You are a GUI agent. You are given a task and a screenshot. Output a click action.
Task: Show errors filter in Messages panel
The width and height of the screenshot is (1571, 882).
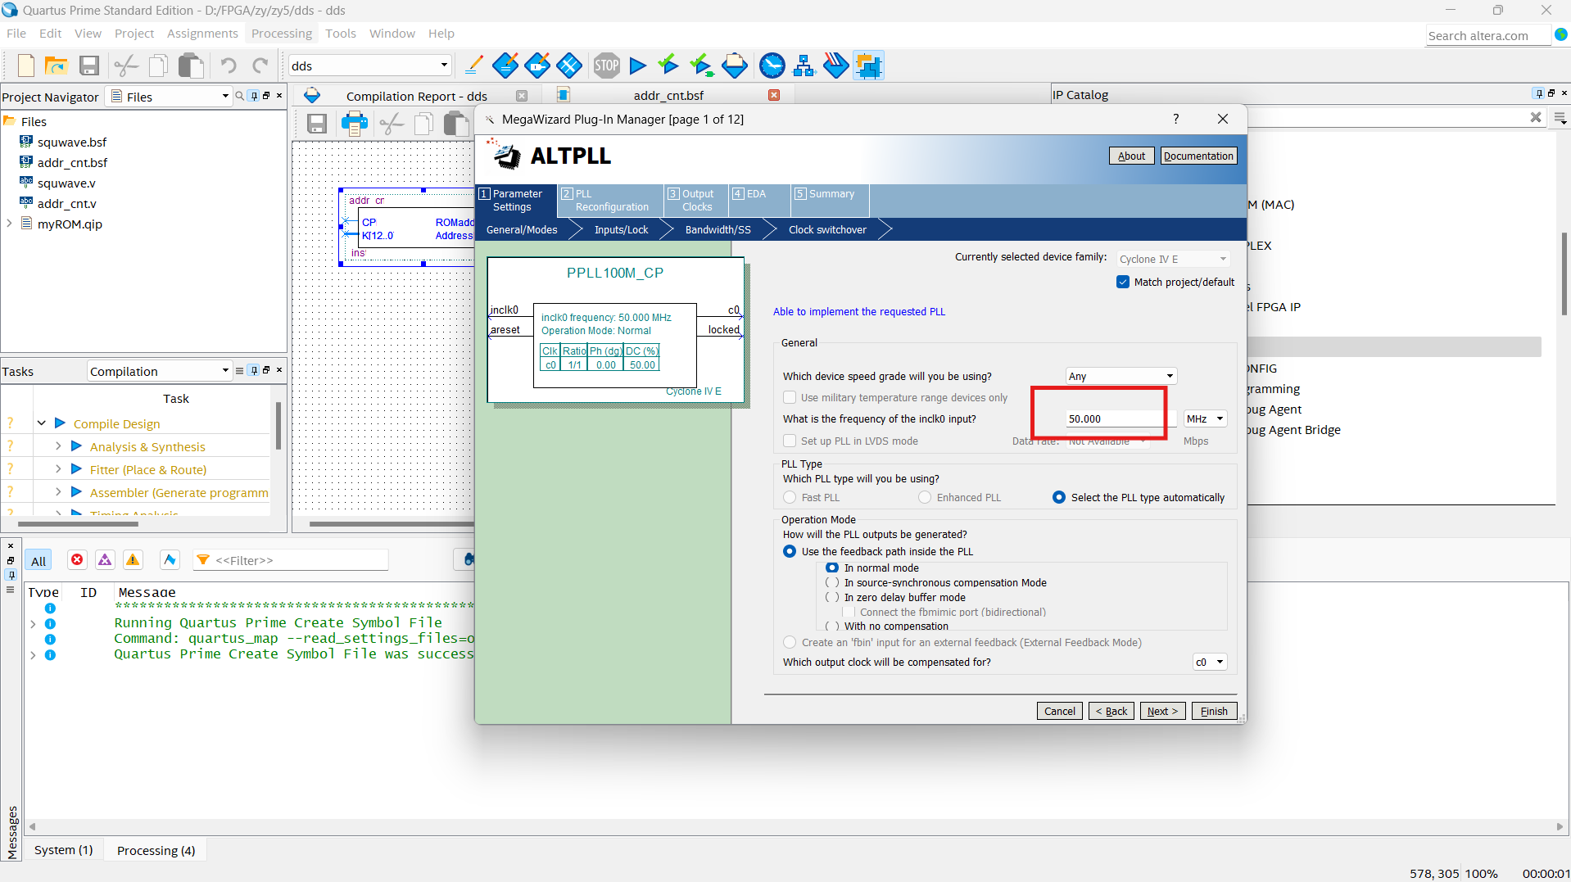pos(77,560)
